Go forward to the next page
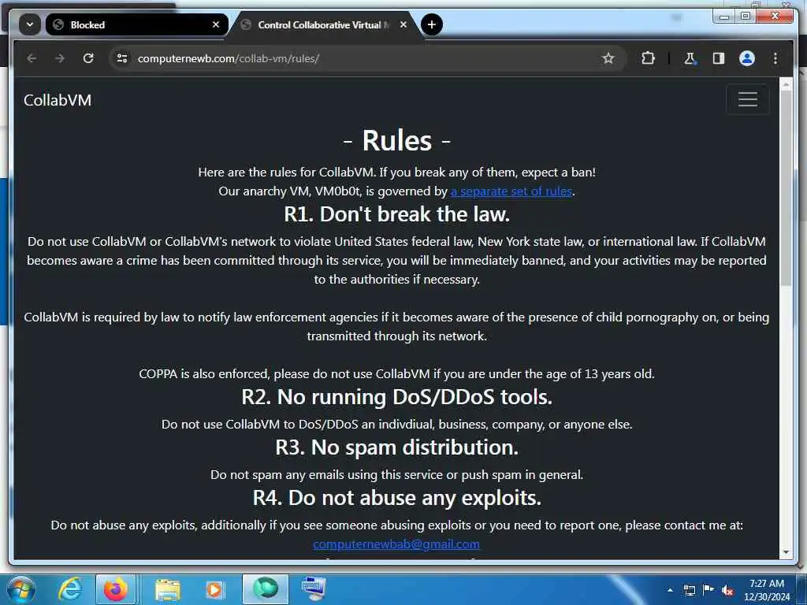The image size is (807, 605). tap(60, 58)
